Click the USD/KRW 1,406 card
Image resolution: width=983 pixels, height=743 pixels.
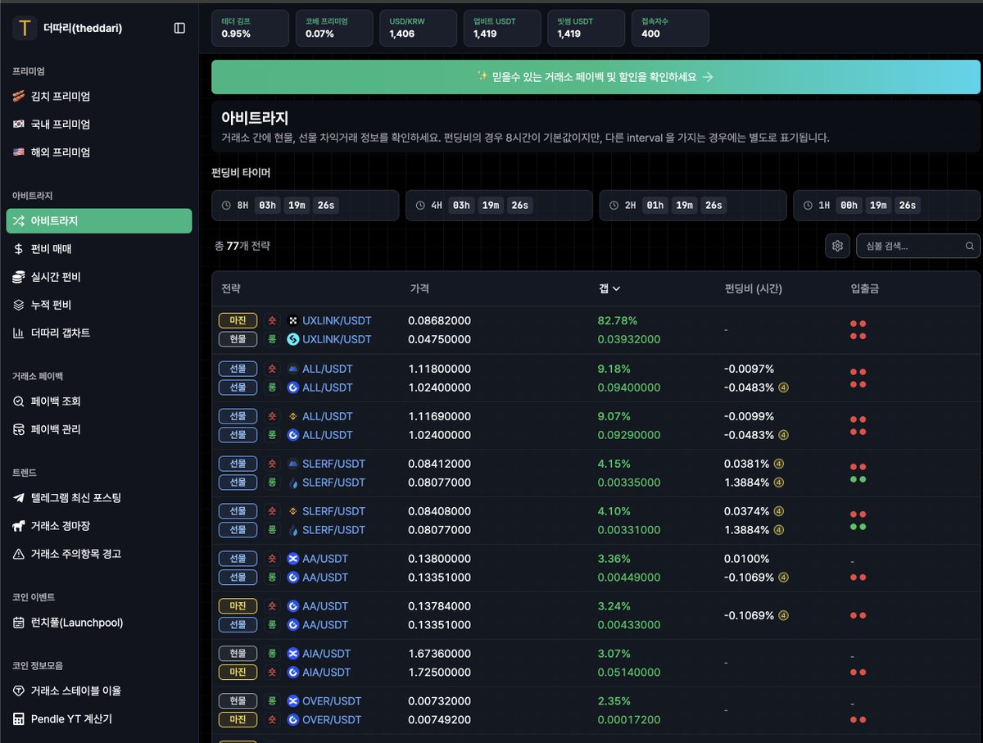point(418,28)
